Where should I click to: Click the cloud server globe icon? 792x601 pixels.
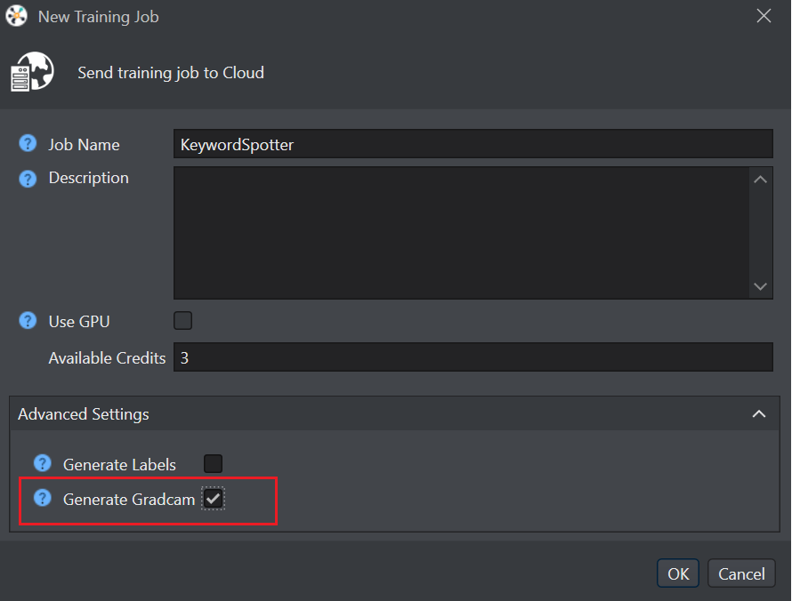coord(32,72)
